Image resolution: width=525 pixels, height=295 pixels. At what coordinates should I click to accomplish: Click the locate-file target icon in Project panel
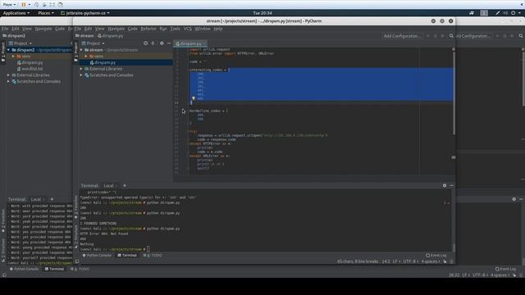[145, 43]
